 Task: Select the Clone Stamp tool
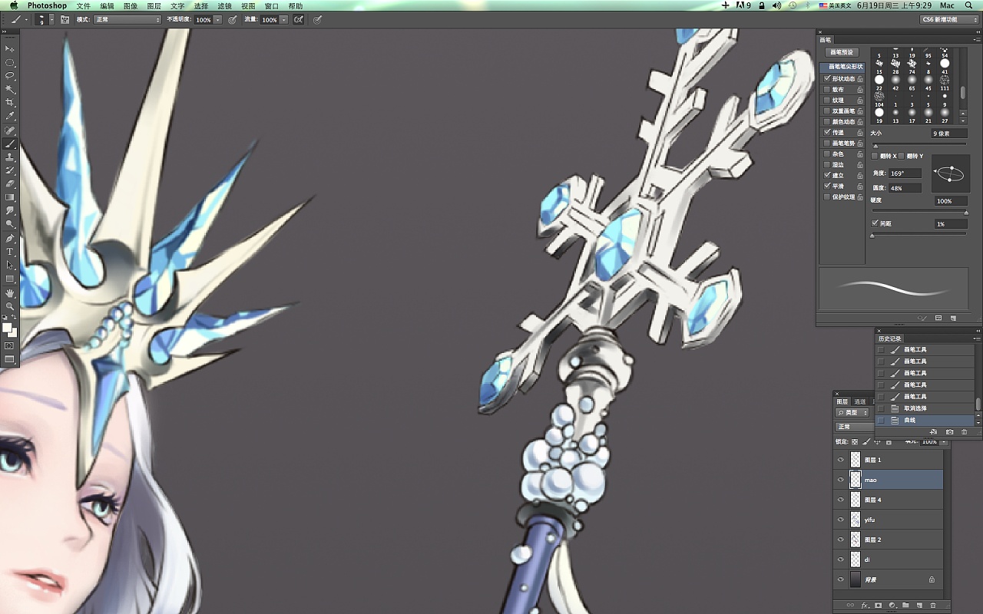click(x=10, y=157)
